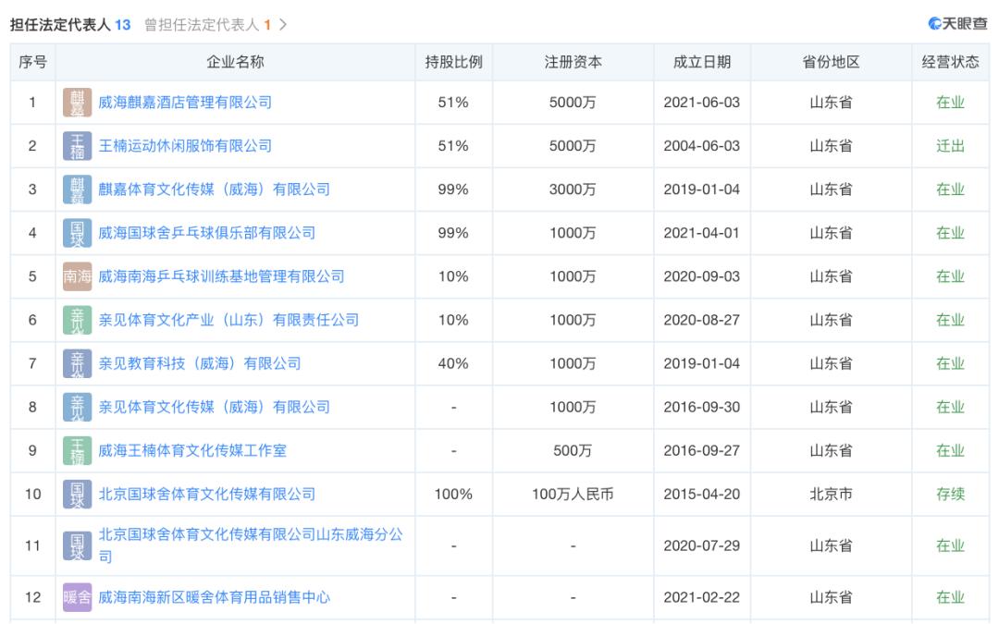This screenshot has width=999, height=624.
Task: Open 亲见教育科技（威海）有限公司 link
Action: click(200, 363)
